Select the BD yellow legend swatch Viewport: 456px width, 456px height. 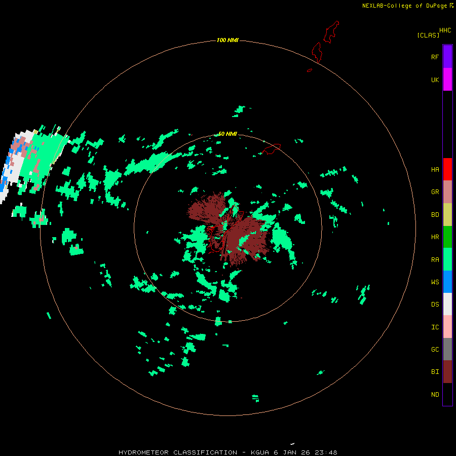(x=447, y=214)
